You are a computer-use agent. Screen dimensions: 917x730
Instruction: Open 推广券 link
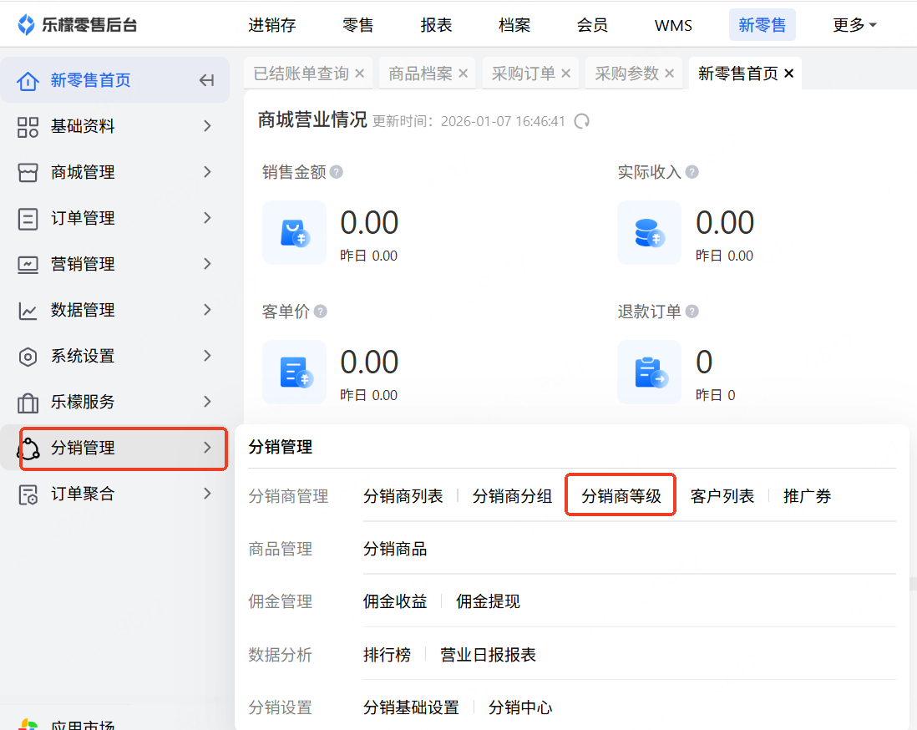(807, 496)
